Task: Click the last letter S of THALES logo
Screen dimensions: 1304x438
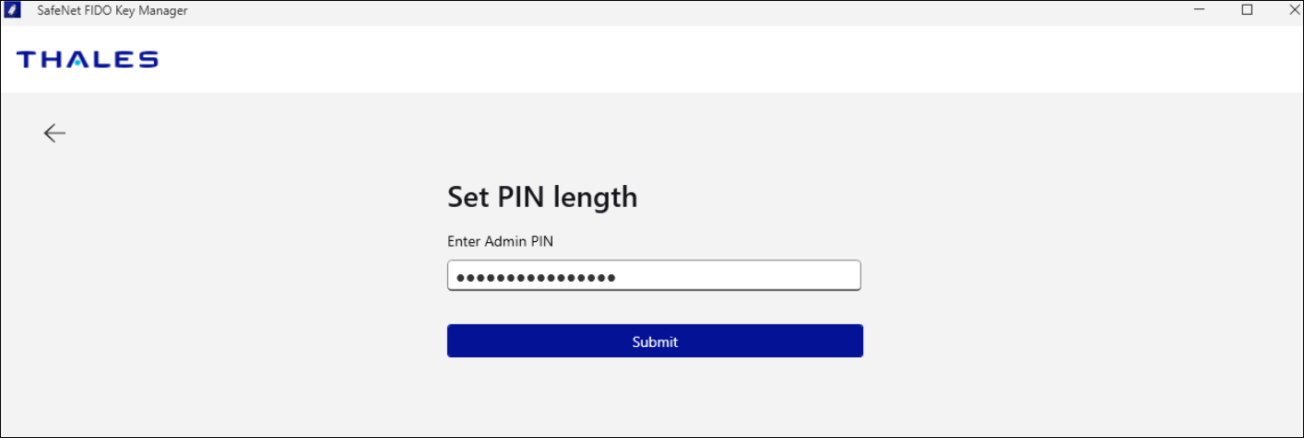Action: click(148, 60)
